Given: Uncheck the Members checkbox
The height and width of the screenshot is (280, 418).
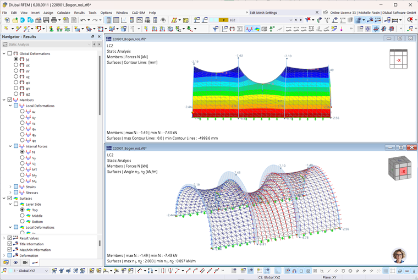Looking at the screenshot, I should coord(9,100).
